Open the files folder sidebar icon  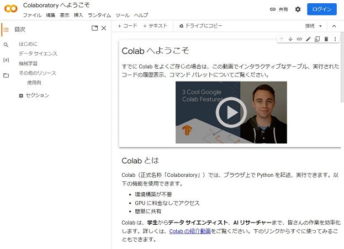(6, 75)
